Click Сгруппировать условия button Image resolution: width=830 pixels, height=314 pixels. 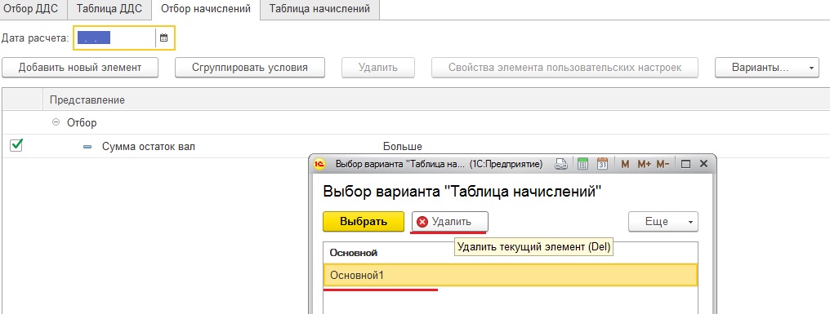click(250, 68)
